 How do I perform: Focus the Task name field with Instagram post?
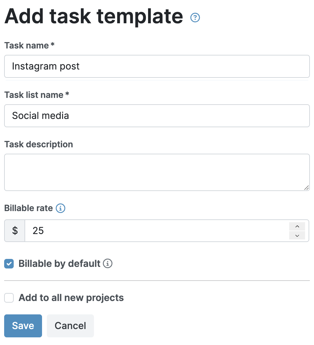pyautogui.click(x=157, y=66)
